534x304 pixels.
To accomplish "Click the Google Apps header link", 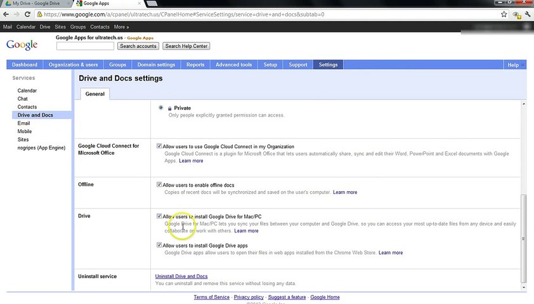I will (140, 38).
